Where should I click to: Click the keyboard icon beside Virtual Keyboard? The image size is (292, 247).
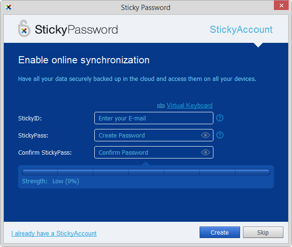coord(161,106)
